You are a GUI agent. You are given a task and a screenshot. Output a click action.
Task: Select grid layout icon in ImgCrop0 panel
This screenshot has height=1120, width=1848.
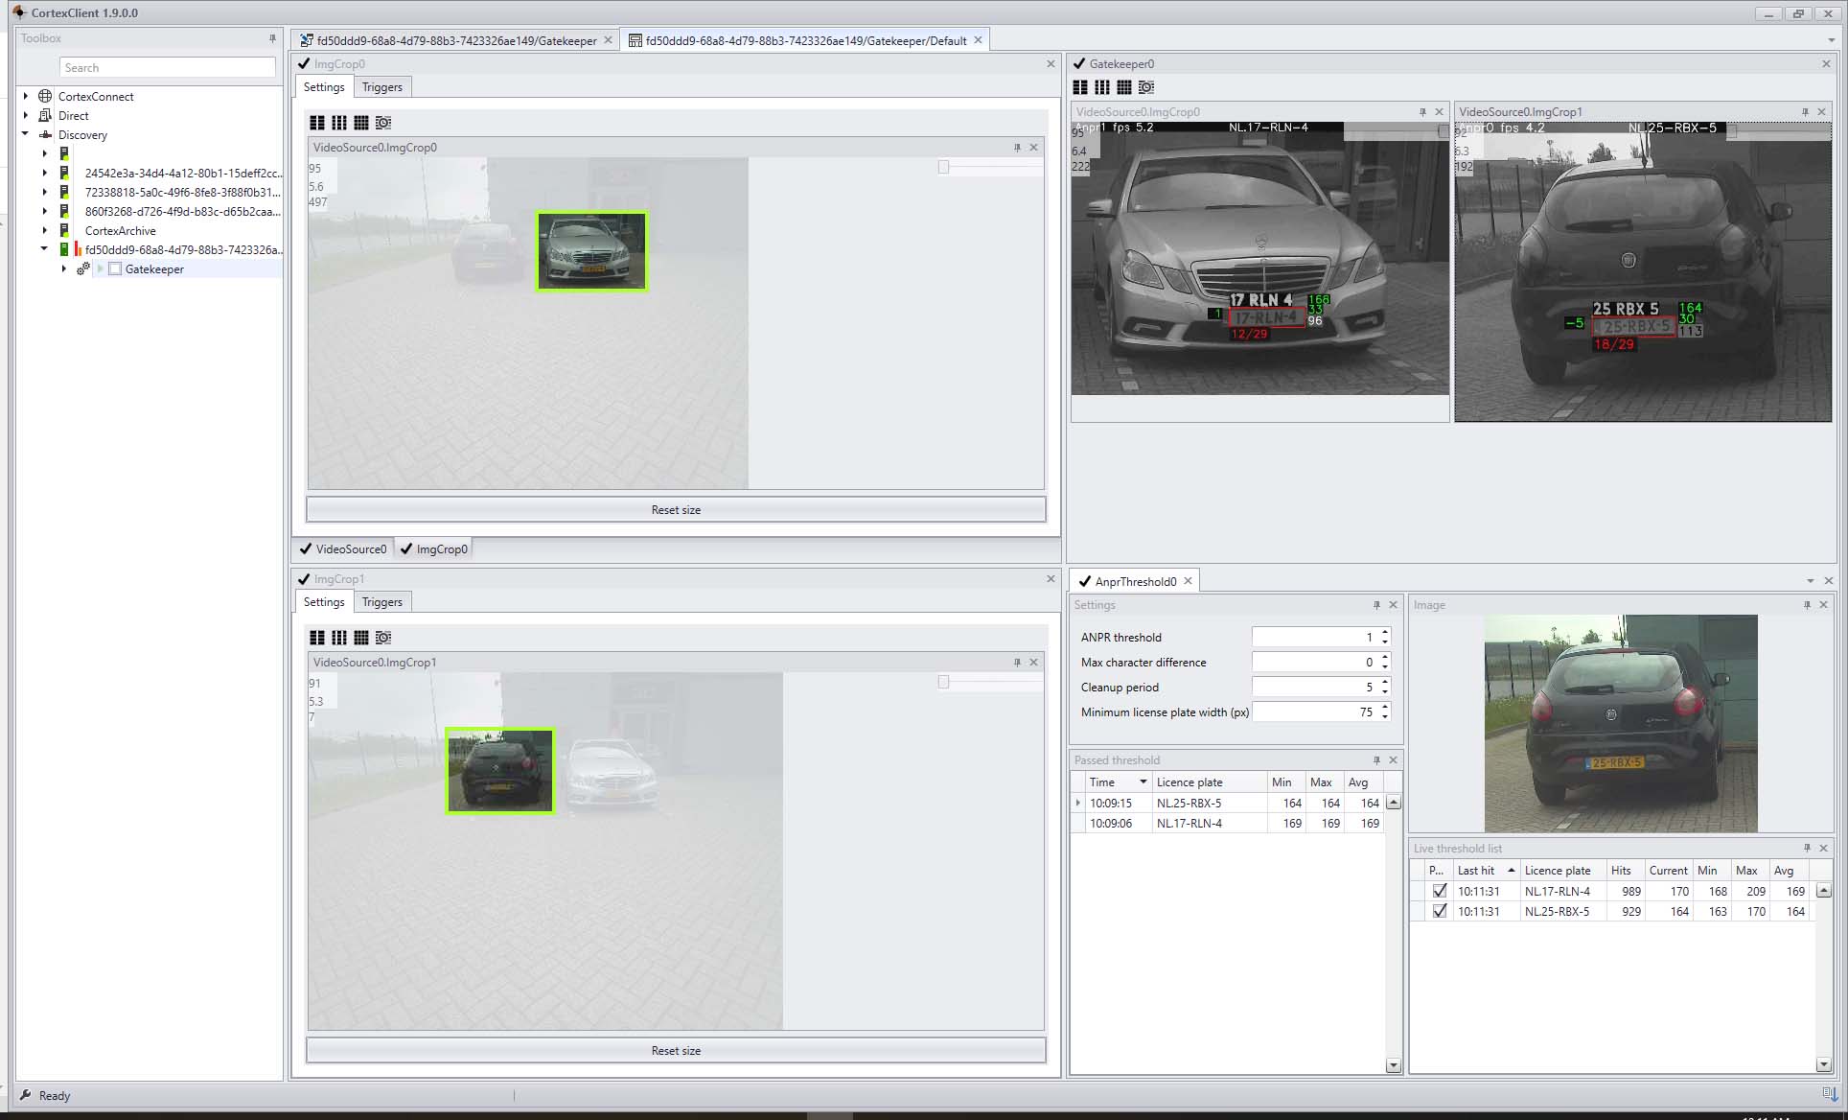[x=361, y=123]
